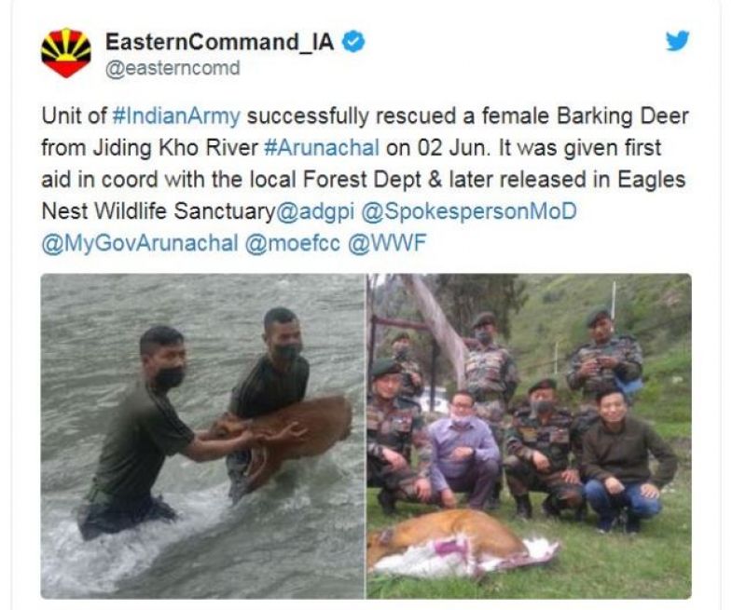Click the 'Jiding Kho River' text
This screenshot has width=746, height=610.
[175, 148]
